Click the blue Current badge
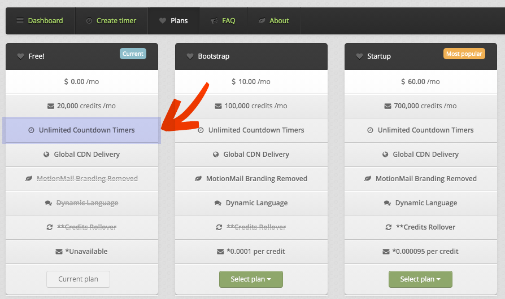 133,54
